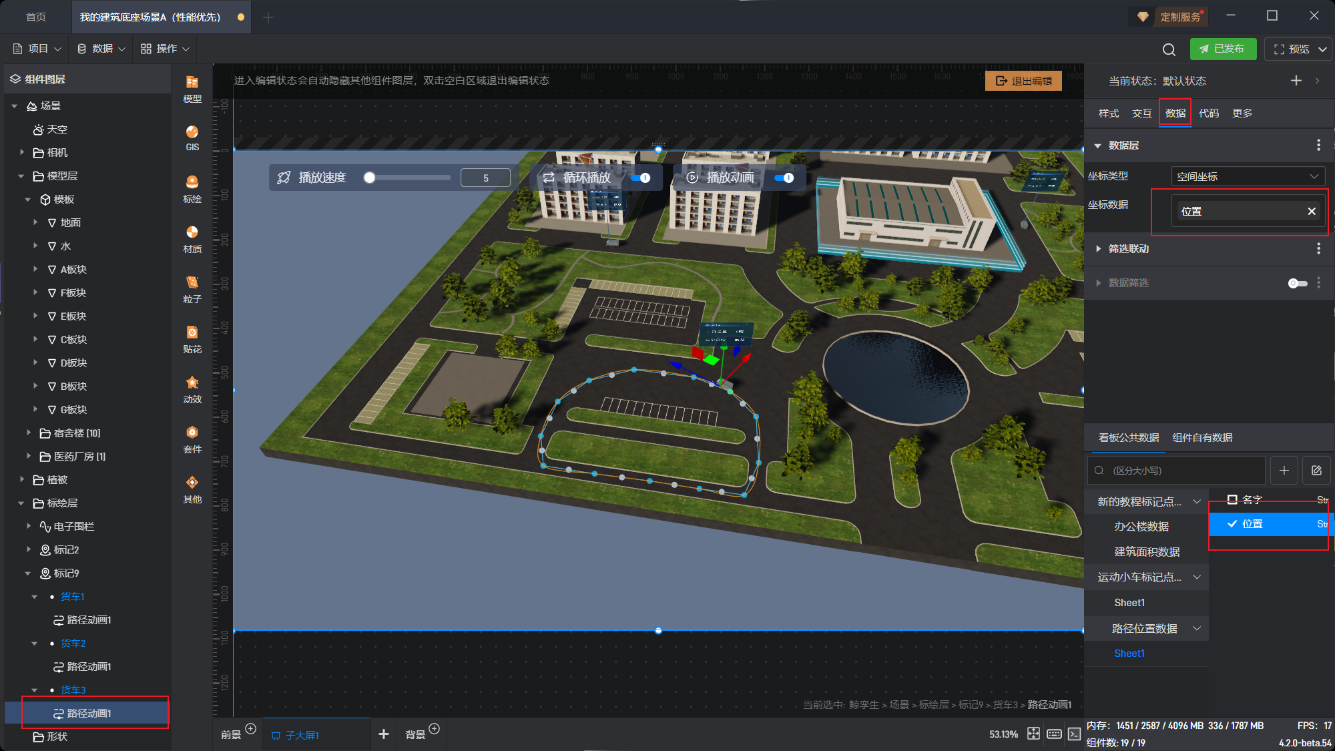
Task: Click the plus icon to add a state
Action: [1296, 81]
